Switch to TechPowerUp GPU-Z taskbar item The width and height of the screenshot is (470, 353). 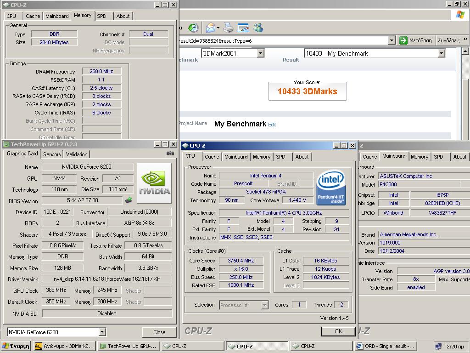click(x=129, y=346)
